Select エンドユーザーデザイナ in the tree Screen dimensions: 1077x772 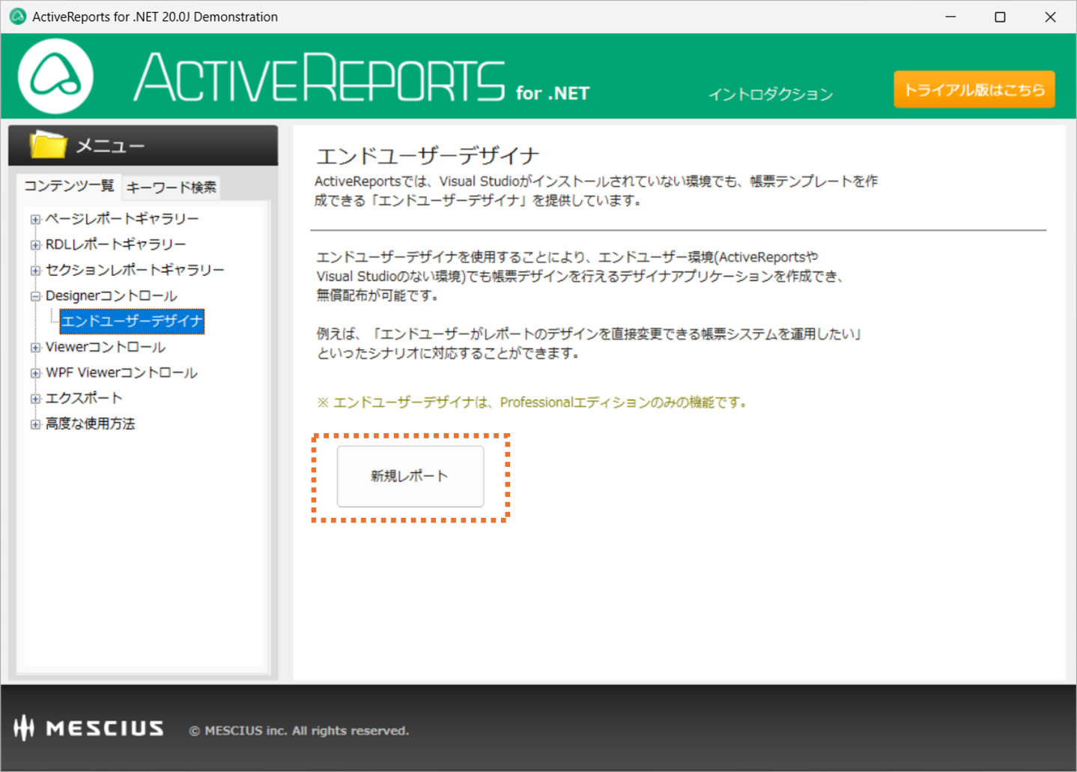pyautogui.click(x=131, y=321)
